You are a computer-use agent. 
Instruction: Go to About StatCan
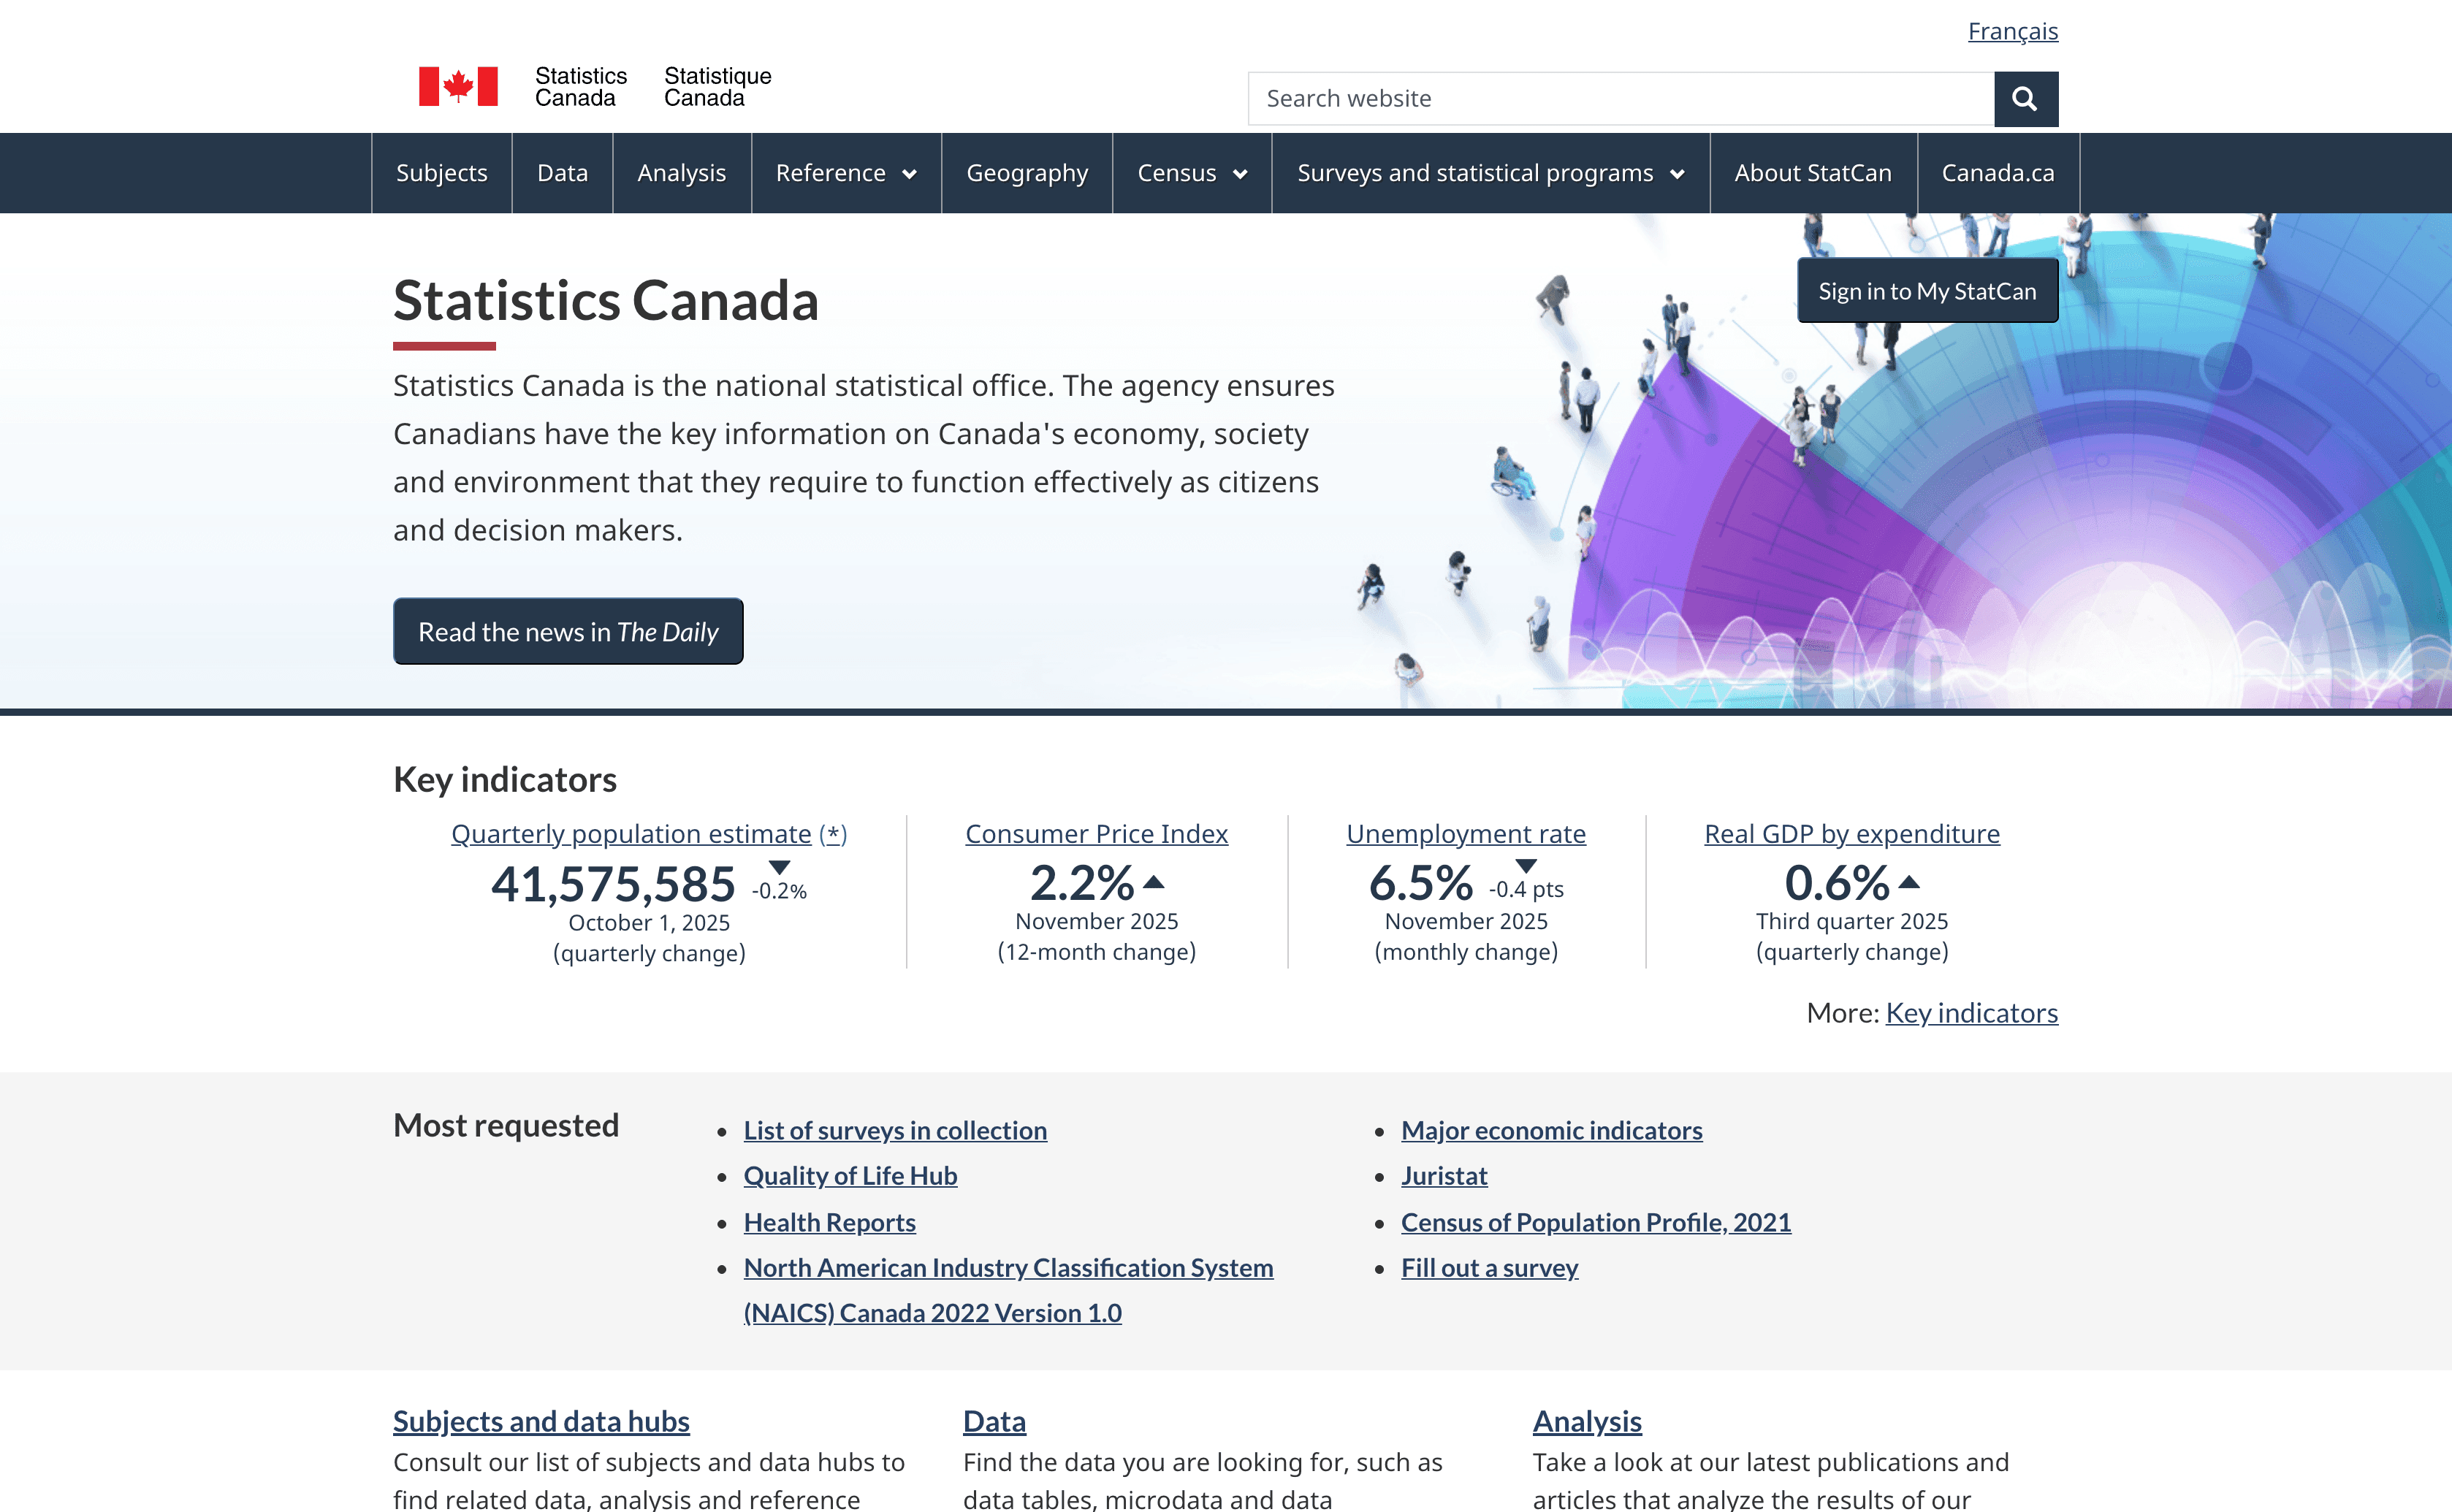pos(1813,173)
